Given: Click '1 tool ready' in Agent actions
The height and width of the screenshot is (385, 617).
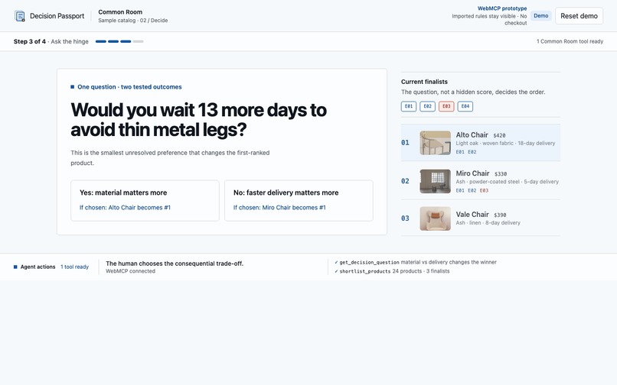Looking at the screenshot, I should [74, 267].
